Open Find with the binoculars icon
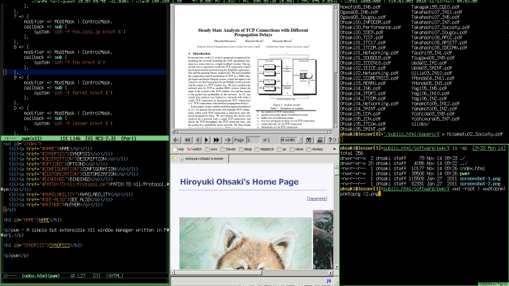The image size is (509, 286). click(309, 140)
